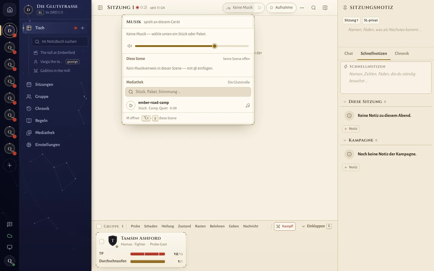This screenshot has width=434, height=271.
Task: Mute using the volume speaker icon
Action: click(130, 46)
